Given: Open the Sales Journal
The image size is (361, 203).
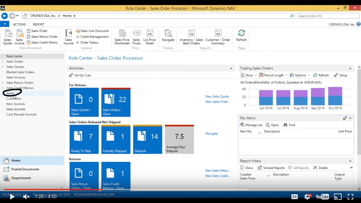Looking at the screenshot, I should point(69,37).
